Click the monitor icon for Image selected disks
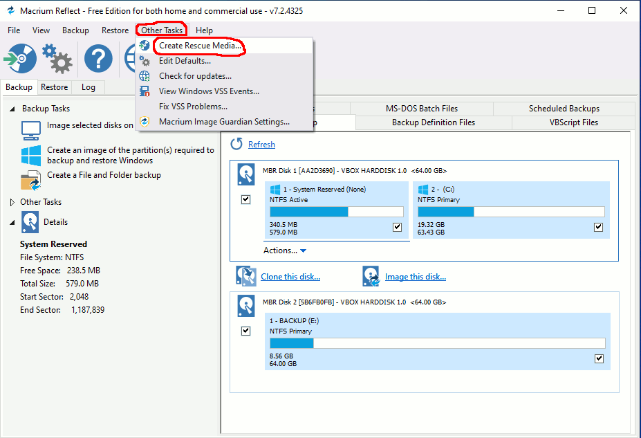 click(x=31, y=131)
